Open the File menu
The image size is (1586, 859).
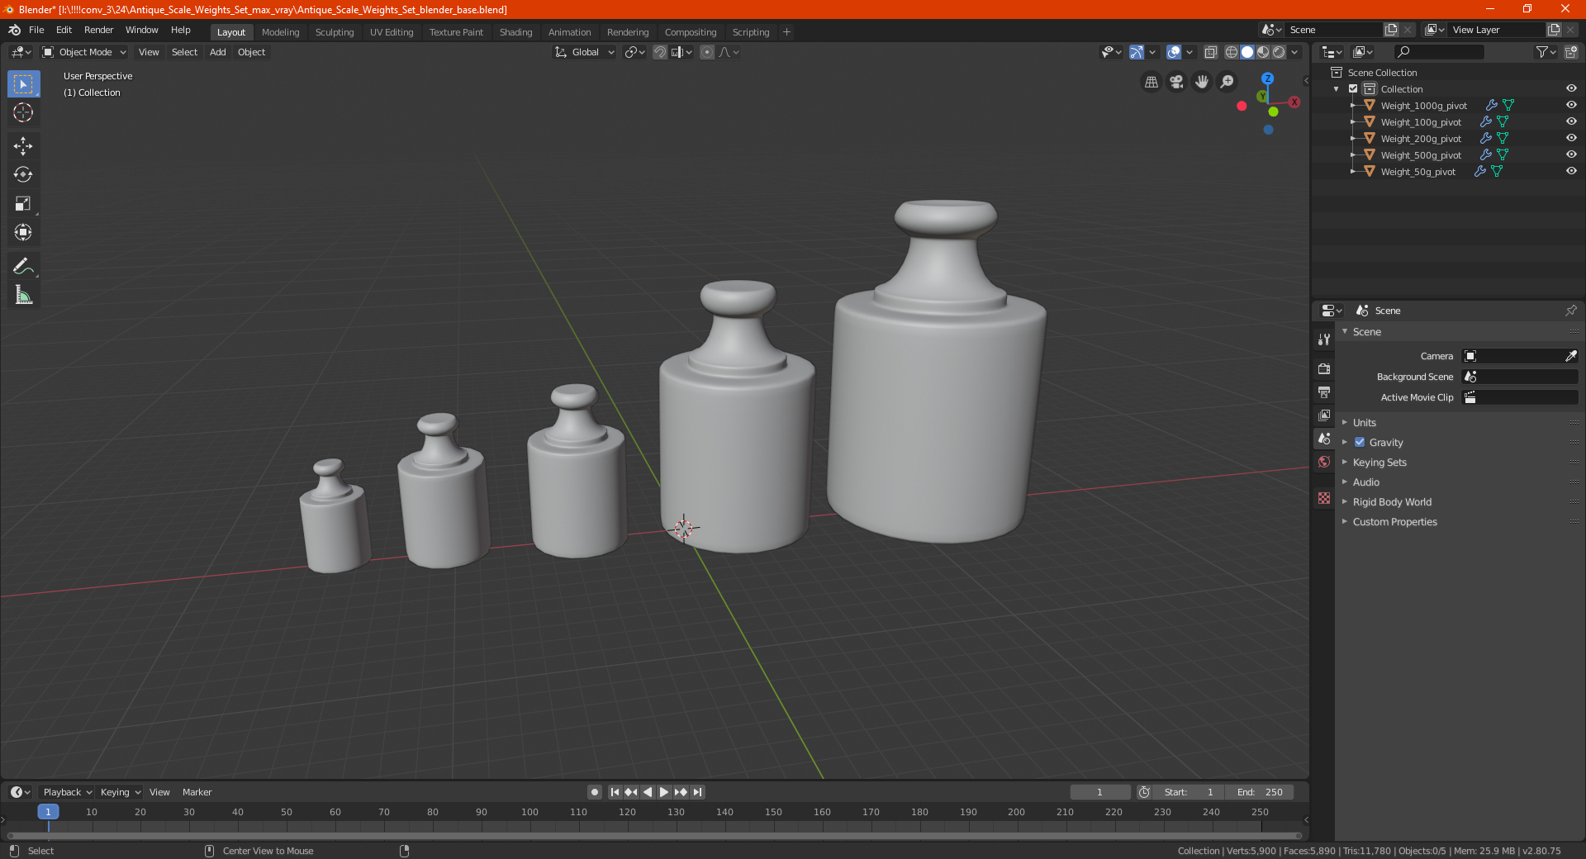[36, 30]
